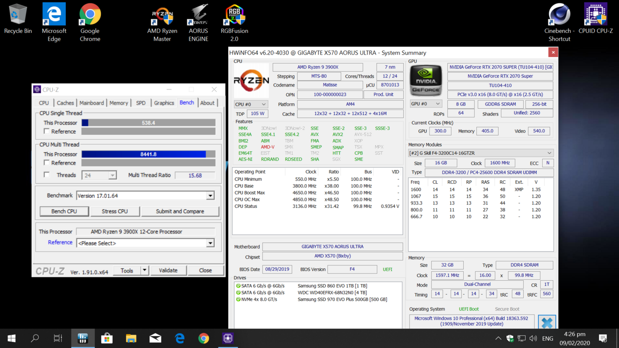Show hidden system tray icons
The height and width of the screenshot is (348, 619).
[498, 338]
